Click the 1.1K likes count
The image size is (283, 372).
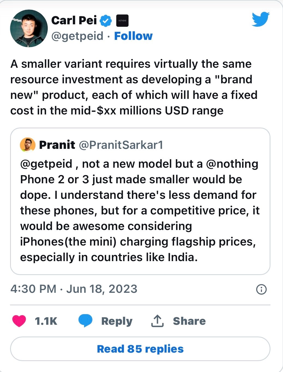point(46,321)
